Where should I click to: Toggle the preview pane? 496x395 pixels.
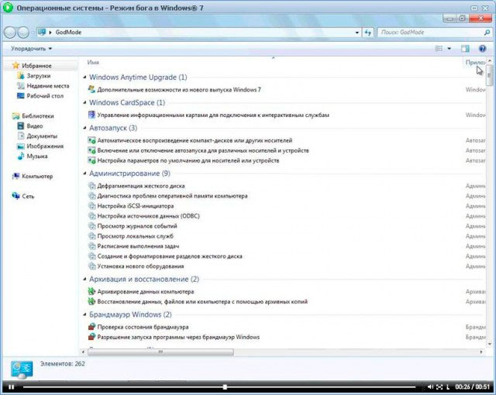(465, 49)
